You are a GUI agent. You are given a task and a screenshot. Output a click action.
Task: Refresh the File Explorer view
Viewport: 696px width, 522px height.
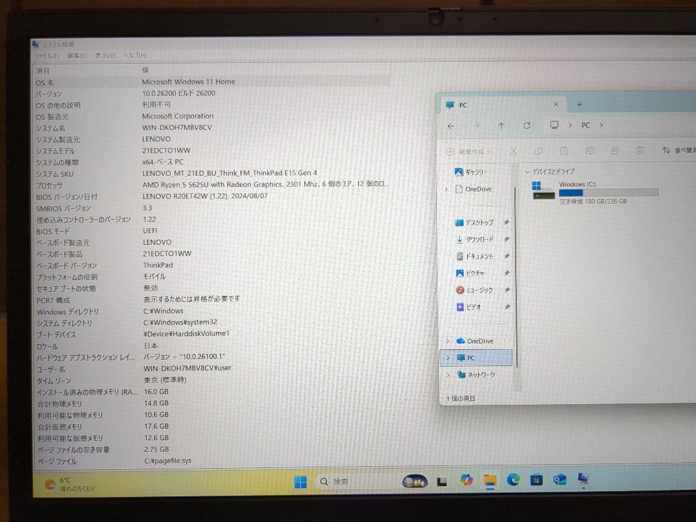[527, 126]
